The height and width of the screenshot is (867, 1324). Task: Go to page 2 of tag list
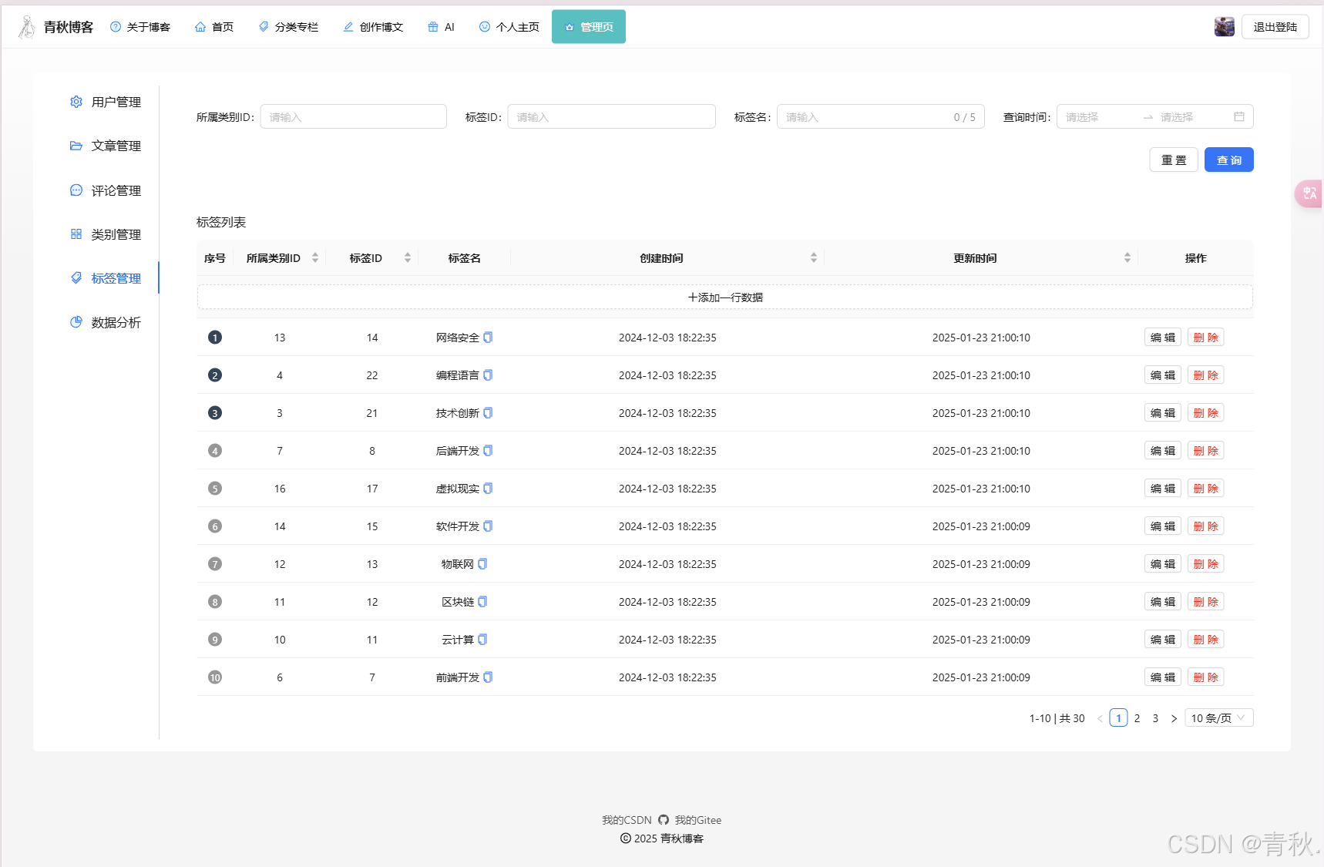pyautogui.click(x=1137, y=718)
